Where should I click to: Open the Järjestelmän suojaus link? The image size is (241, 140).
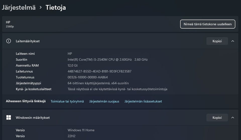tap(104, 101)
